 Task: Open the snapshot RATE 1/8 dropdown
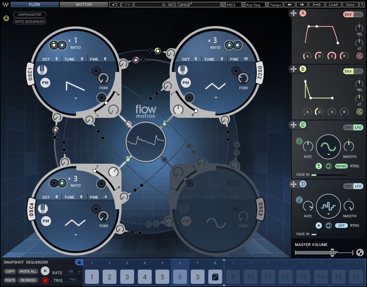coord(73,272)
